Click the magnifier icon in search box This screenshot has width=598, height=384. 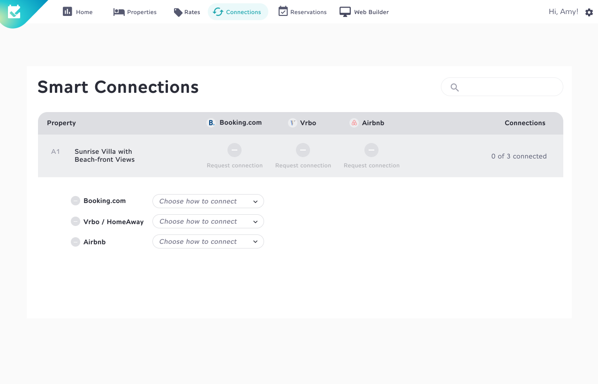[x=454, y=87]
